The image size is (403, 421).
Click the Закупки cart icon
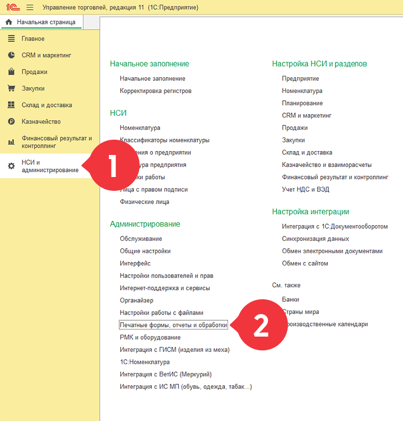(11, 88)
